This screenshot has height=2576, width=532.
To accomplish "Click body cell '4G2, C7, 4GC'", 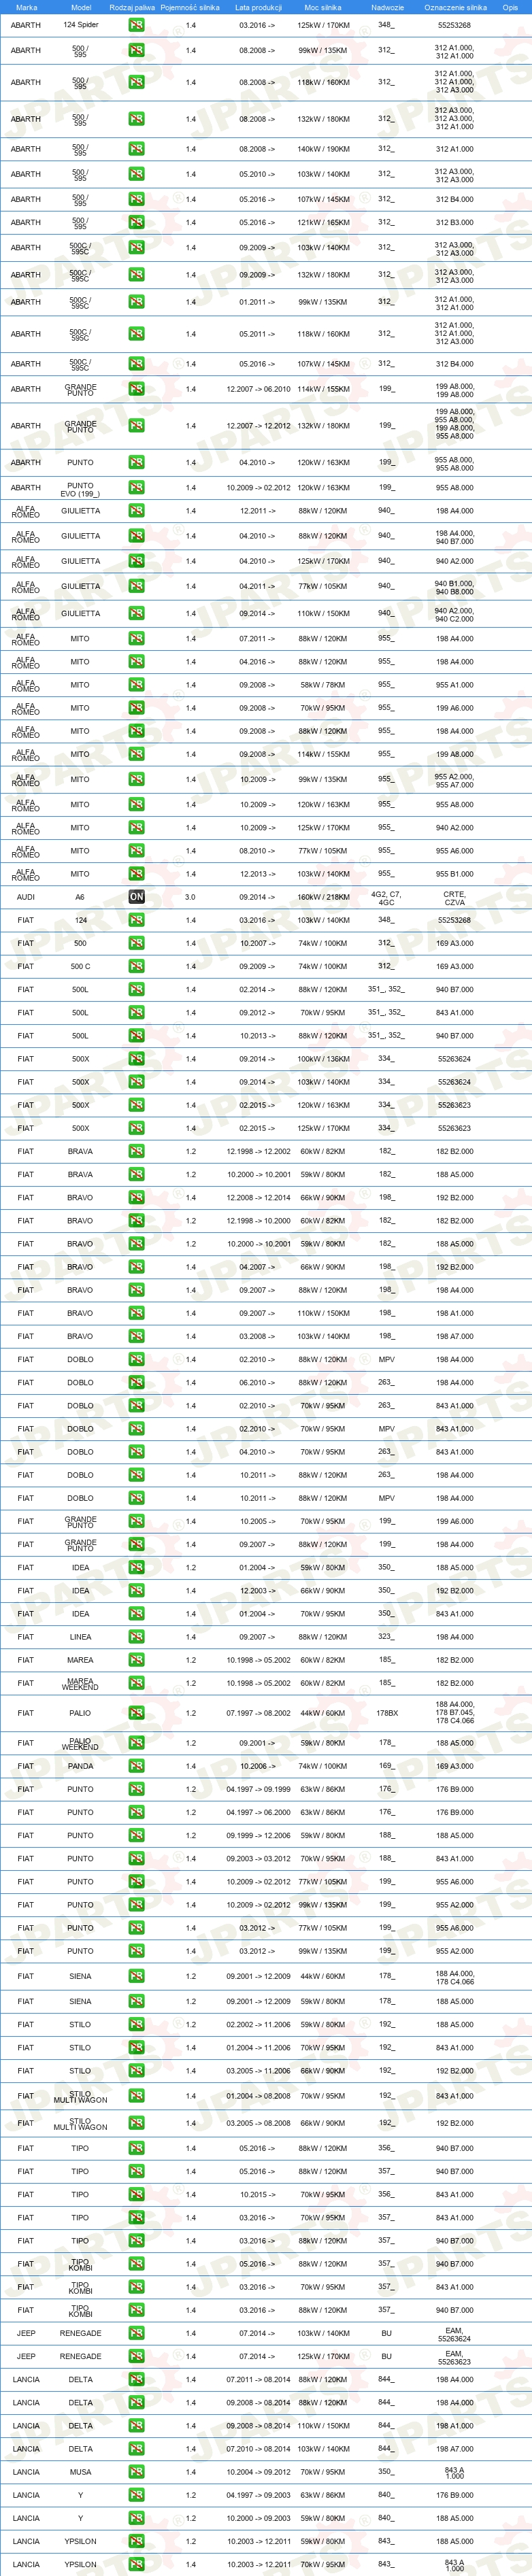I will pyautogui.click(x=386, y=898).
